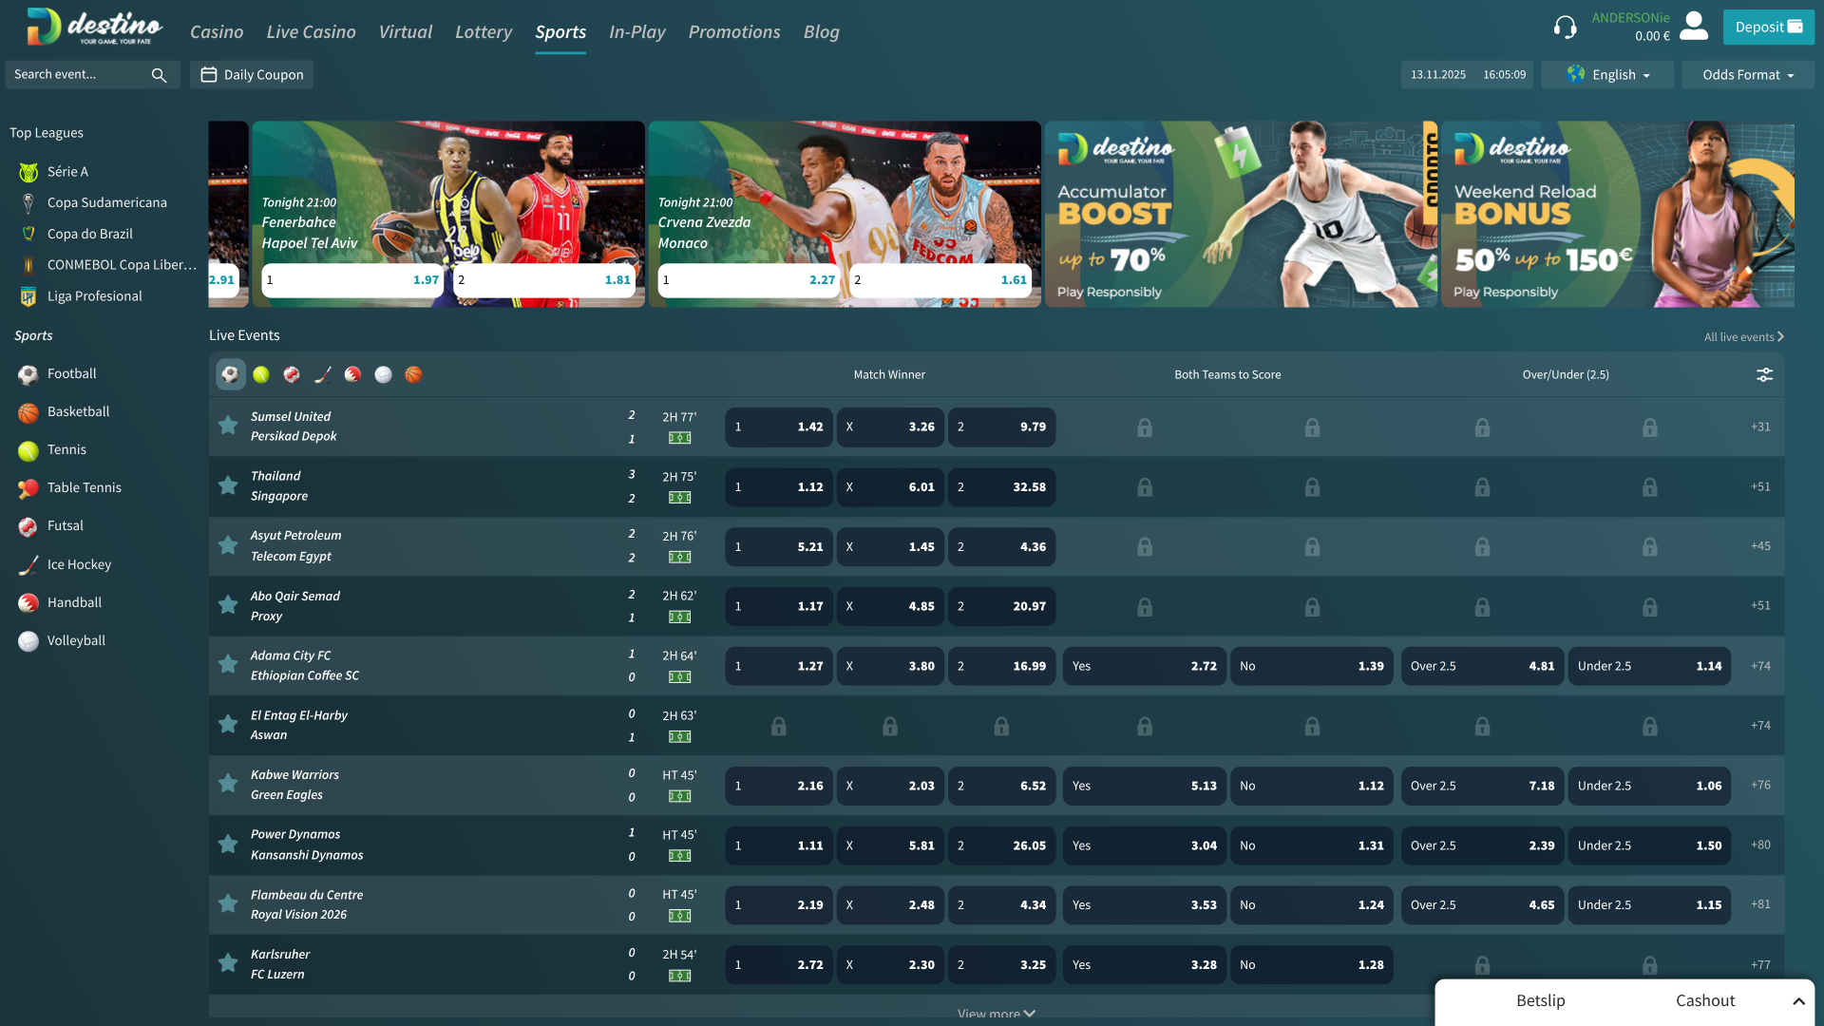The height and width of the screenshot is (1026, 1824).
Task: Open the odds filter settings icon
Action: click(x=1764, y=374)
